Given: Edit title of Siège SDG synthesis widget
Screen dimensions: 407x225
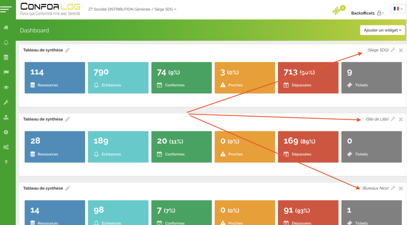Looking at the screenshot, I should pyautogui.click(x=68, y=50).
